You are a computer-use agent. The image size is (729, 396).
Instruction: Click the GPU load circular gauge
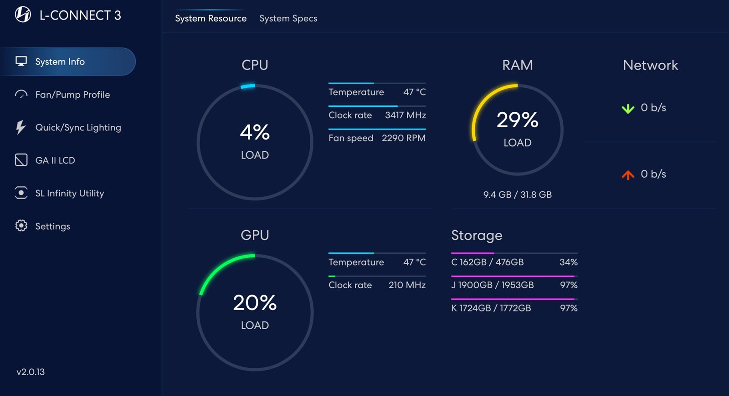[255, 312]
